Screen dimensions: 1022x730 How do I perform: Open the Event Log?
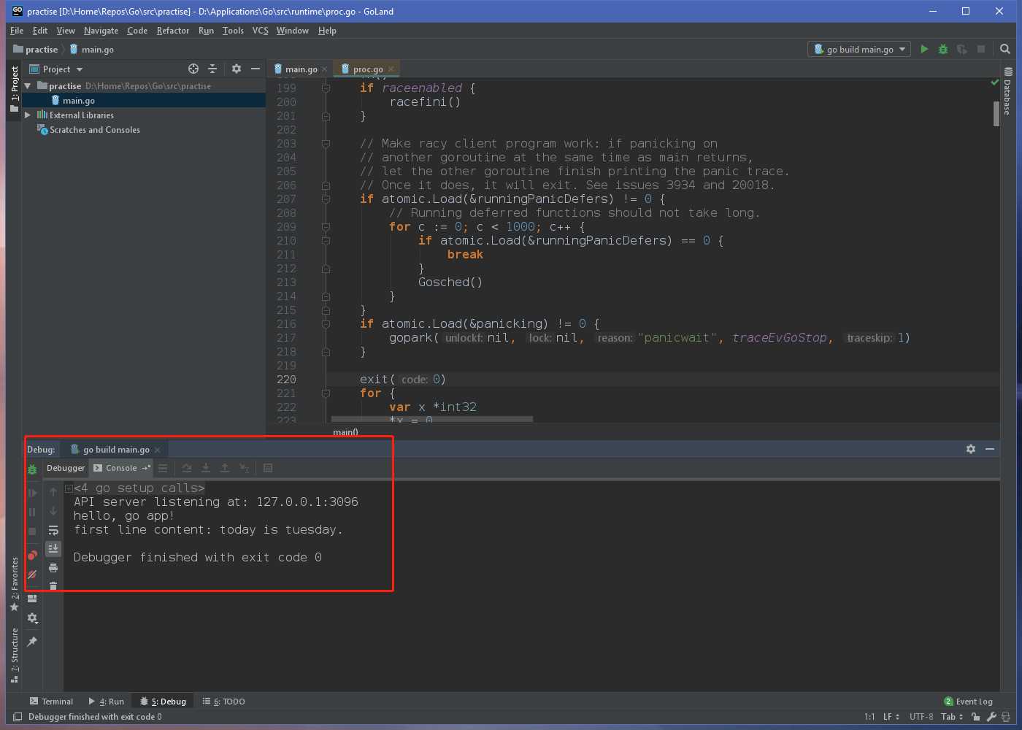pyautogui.click(x=968, y=702)
